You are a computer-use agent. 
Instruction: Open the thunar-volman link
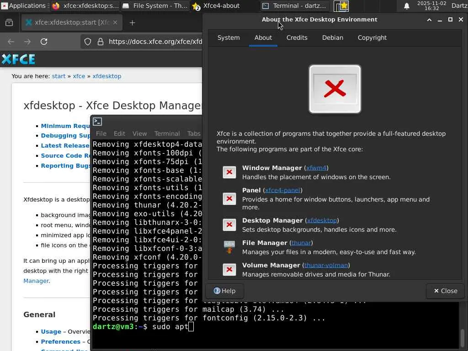pos(326,266)
